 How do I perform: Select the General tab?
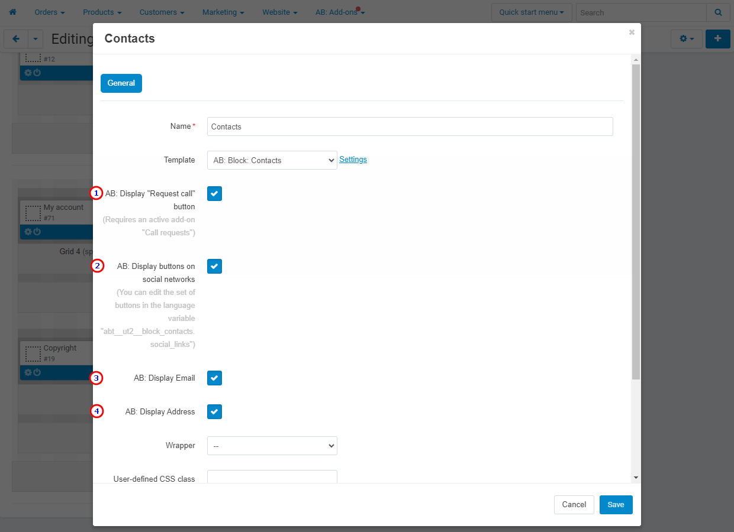click(121, 83)
